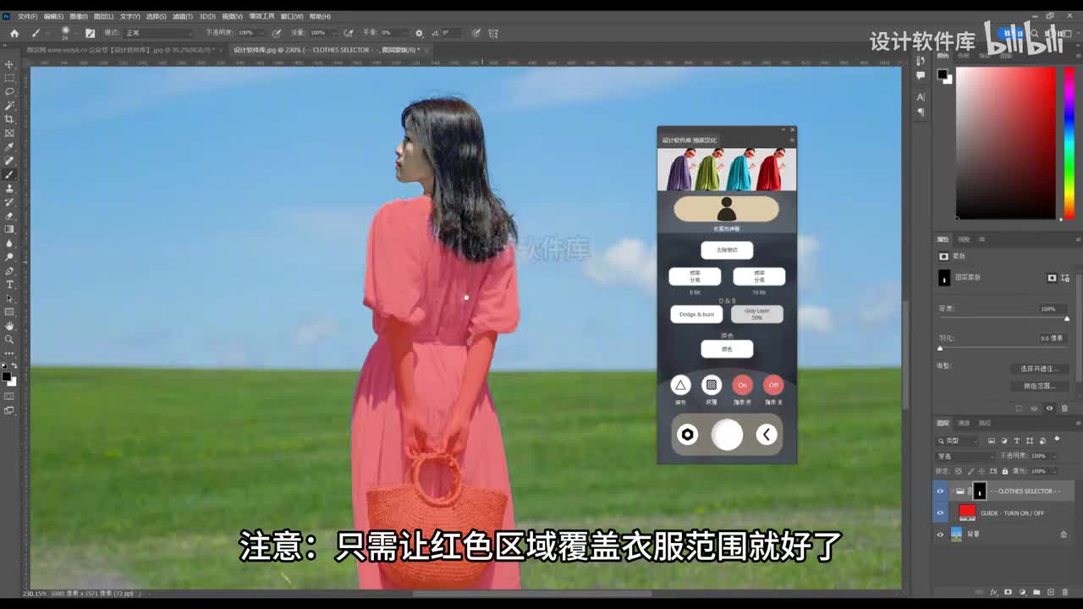The height and width of the screenshot is (609, 1083).
Task: Pick the Type tool (T)
Action: click(x=9, y=284)
